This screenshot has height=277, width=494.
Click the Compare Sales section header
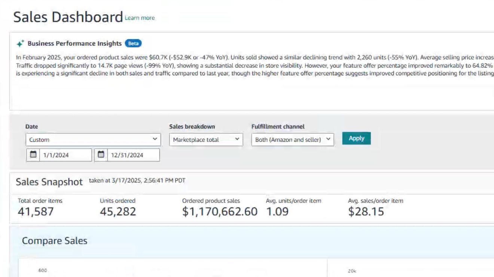coord(55,241)
